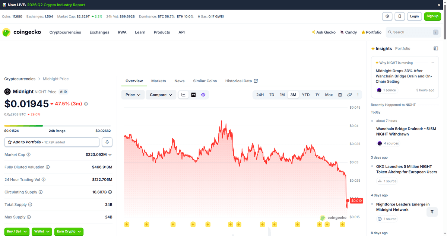Screen dimensions: 447x236
Task: Open Wanchain Bridge Drained news item
Action: click(x=406, y=131)
